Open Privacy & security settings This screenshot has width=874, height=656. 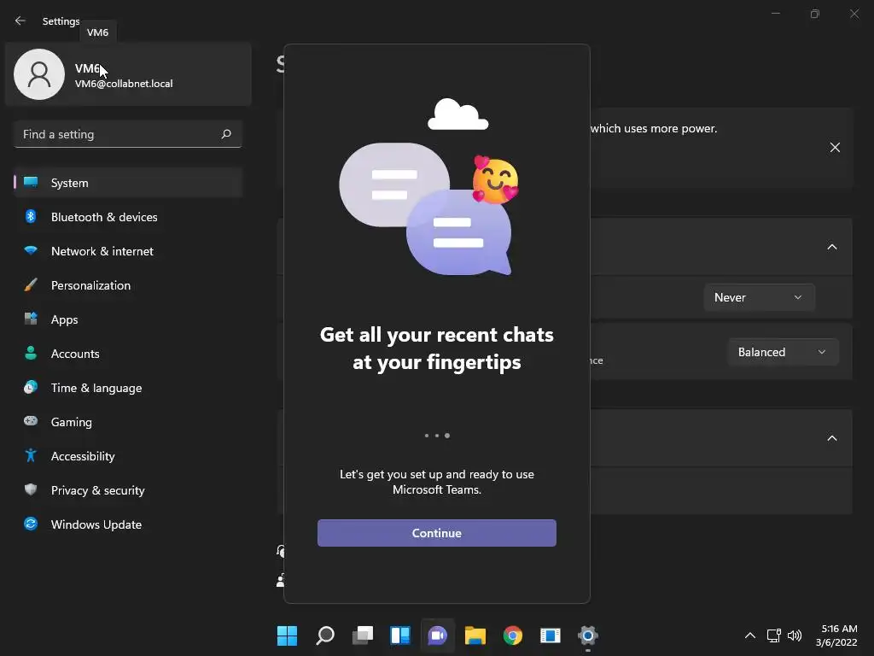(128, 490)
